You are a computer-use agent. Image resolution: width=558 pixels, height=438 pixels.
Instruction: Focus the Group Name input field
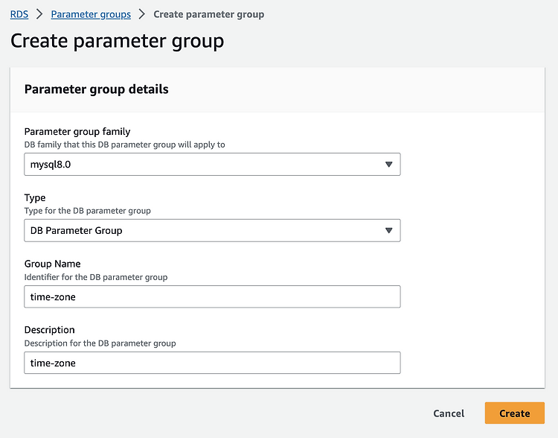[x=212, y=296]
